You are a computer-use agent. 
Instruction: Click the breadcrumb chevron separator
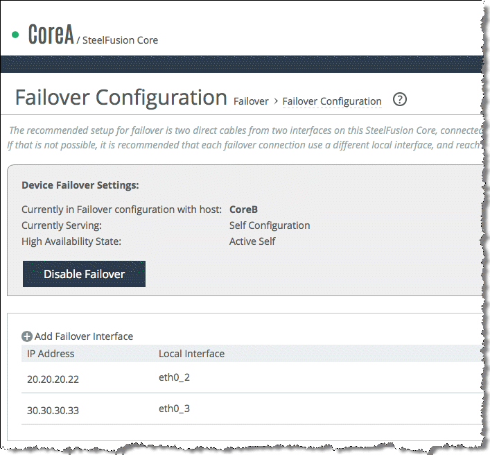pyautogui.click(x=276, y=101)
